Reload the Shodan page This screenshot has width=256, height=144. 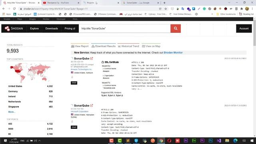[14, 9]
